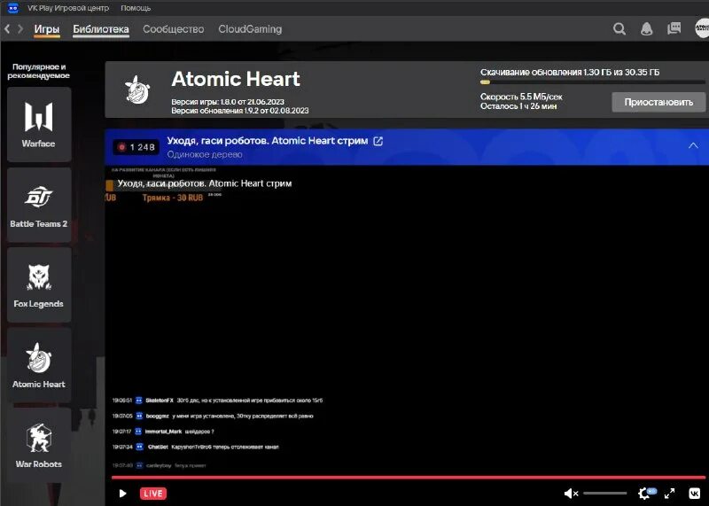Click the Скорость 5.5 МБ/сек text
This screenshot has width=709, height=506.
pyautogui.click(x=521, y=97)
